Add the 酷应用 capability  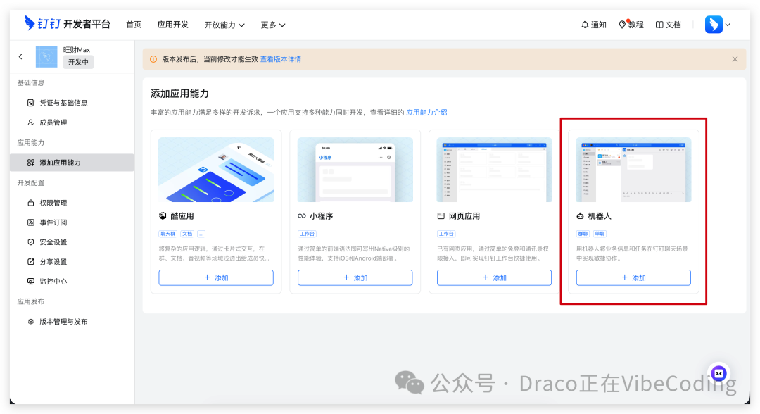tap(216, 278)
